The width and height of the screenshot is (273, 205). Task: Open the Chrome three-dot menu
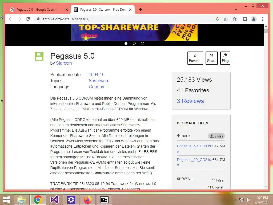pyautogui.click(x=262, y=19)
